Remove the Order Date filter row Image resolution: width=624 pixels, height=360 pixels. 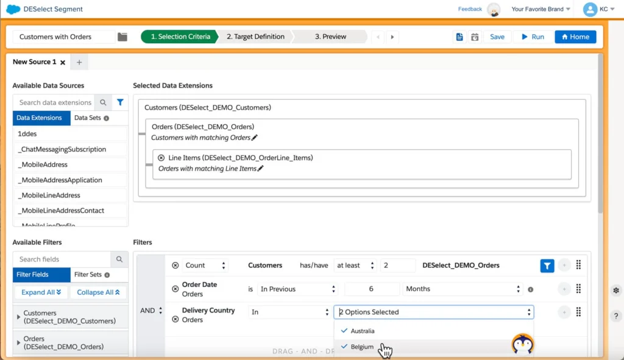[x=175, y=289]
